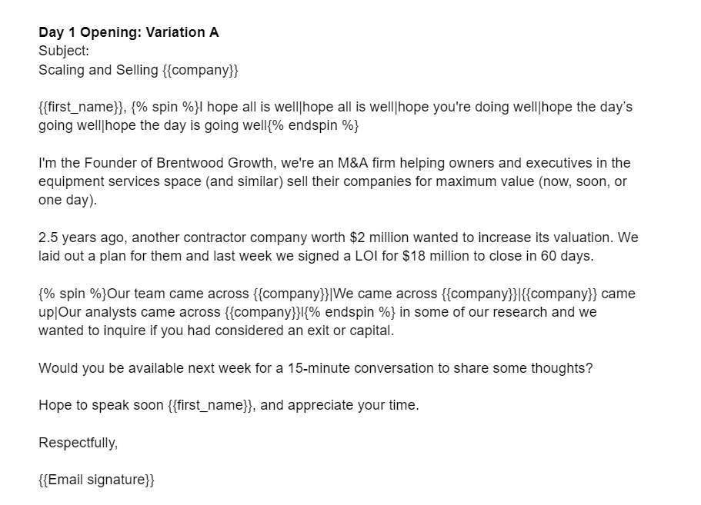This screenshot has height=505, width=701.
Task: Place cursor in 'Scaling and Selling' subject text
Action: [x=98, y=70]
